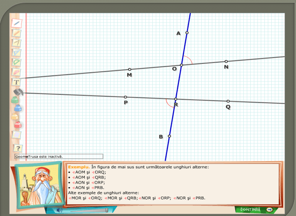
Task: Click the GeomeTrusa status text field
Action: coord(59,156)
